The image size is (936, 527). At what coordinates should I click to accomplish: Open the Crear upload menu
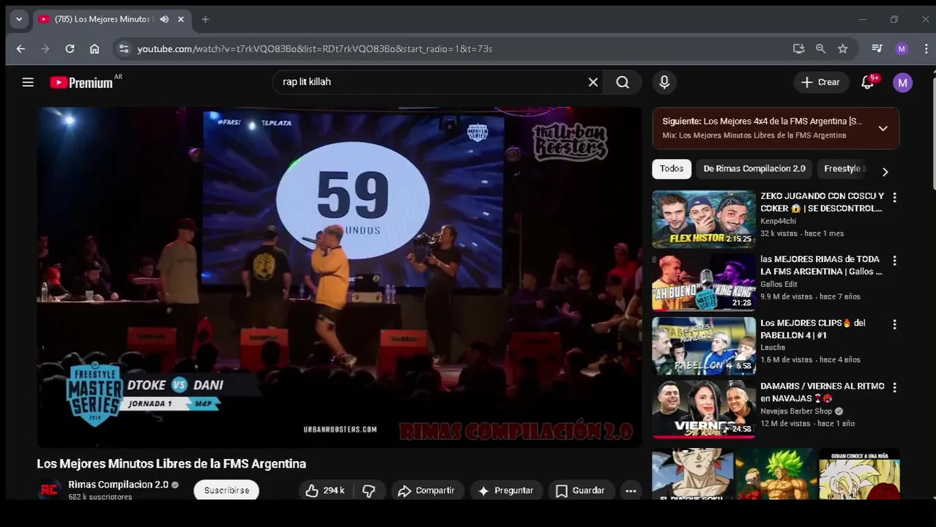click(821, 82)
